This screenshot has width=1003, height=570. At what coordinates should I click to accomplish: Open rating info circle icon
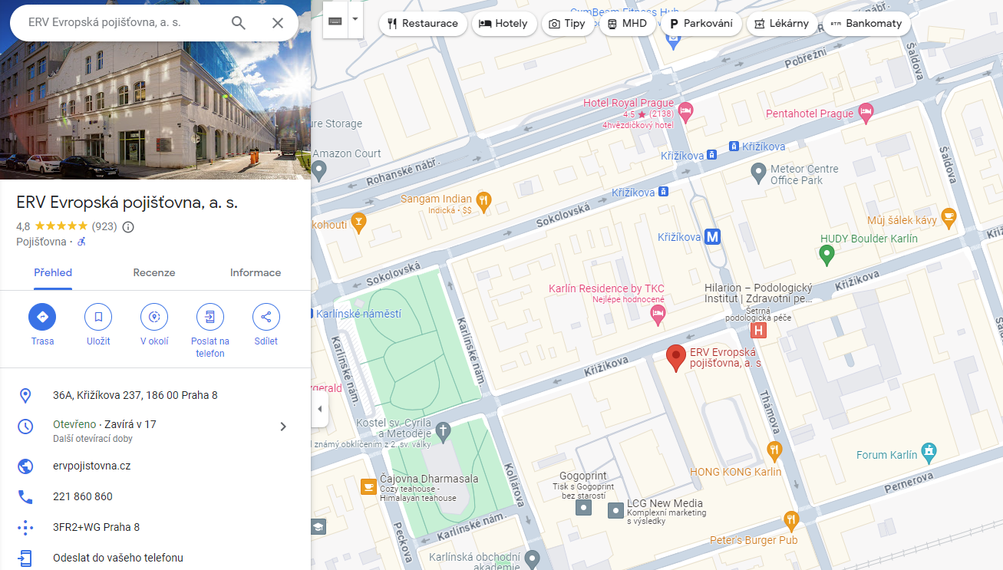pos(128,227)
